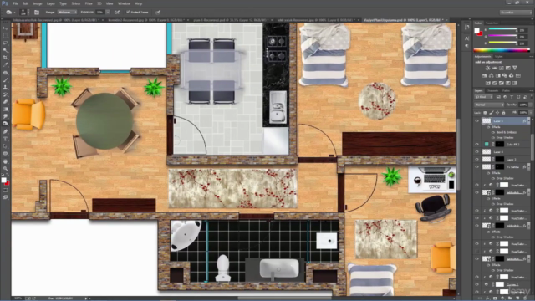Hide Layer 5 visibility

476,120
